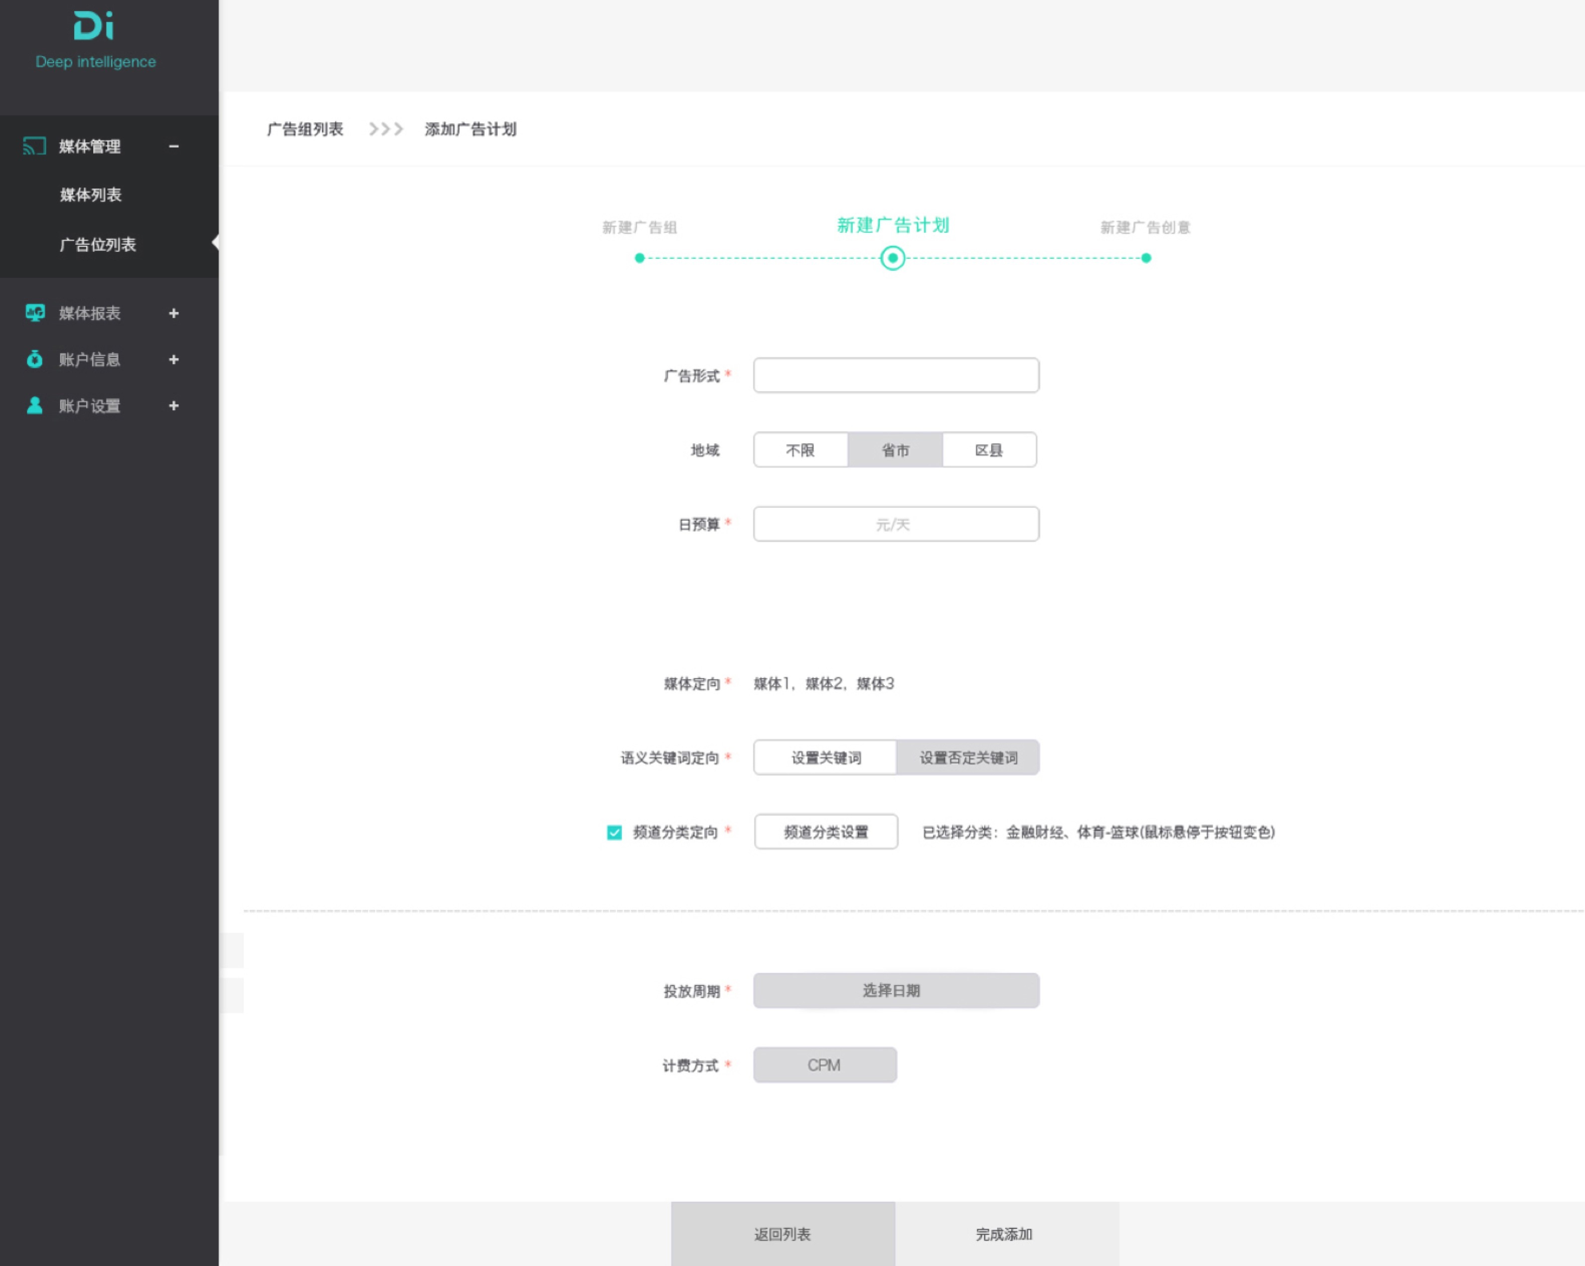Expand the 账户设置 menu with plus
The width and height of the screenshot is (1585, 1266).
click(x=174, y=406)
